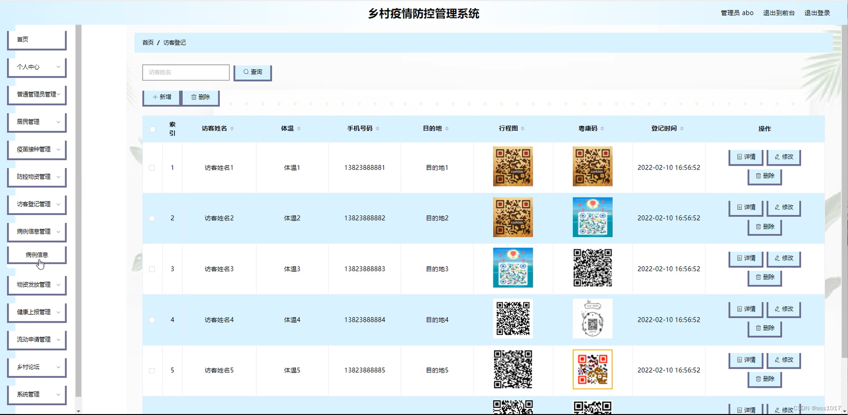
Task: Open 行程图 thumbnail for 访客姓名1
Action: [513, 167]
